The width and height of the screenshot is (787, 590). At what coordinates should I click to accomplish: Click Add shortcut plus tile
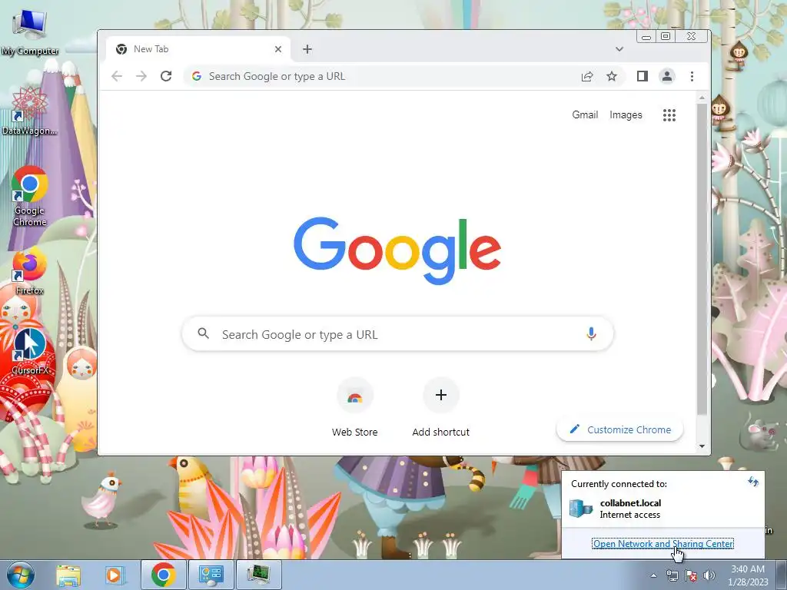[x=440, y=408]
